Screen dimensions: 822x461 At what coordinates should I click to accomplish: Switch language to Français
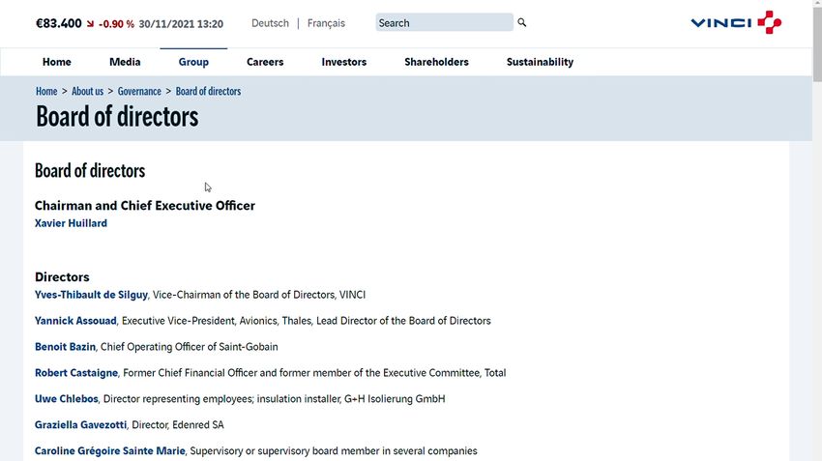[326, 23]
